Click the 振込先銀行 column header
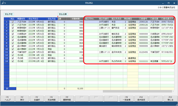The image size is (178, 106). (x=104, y=19)
